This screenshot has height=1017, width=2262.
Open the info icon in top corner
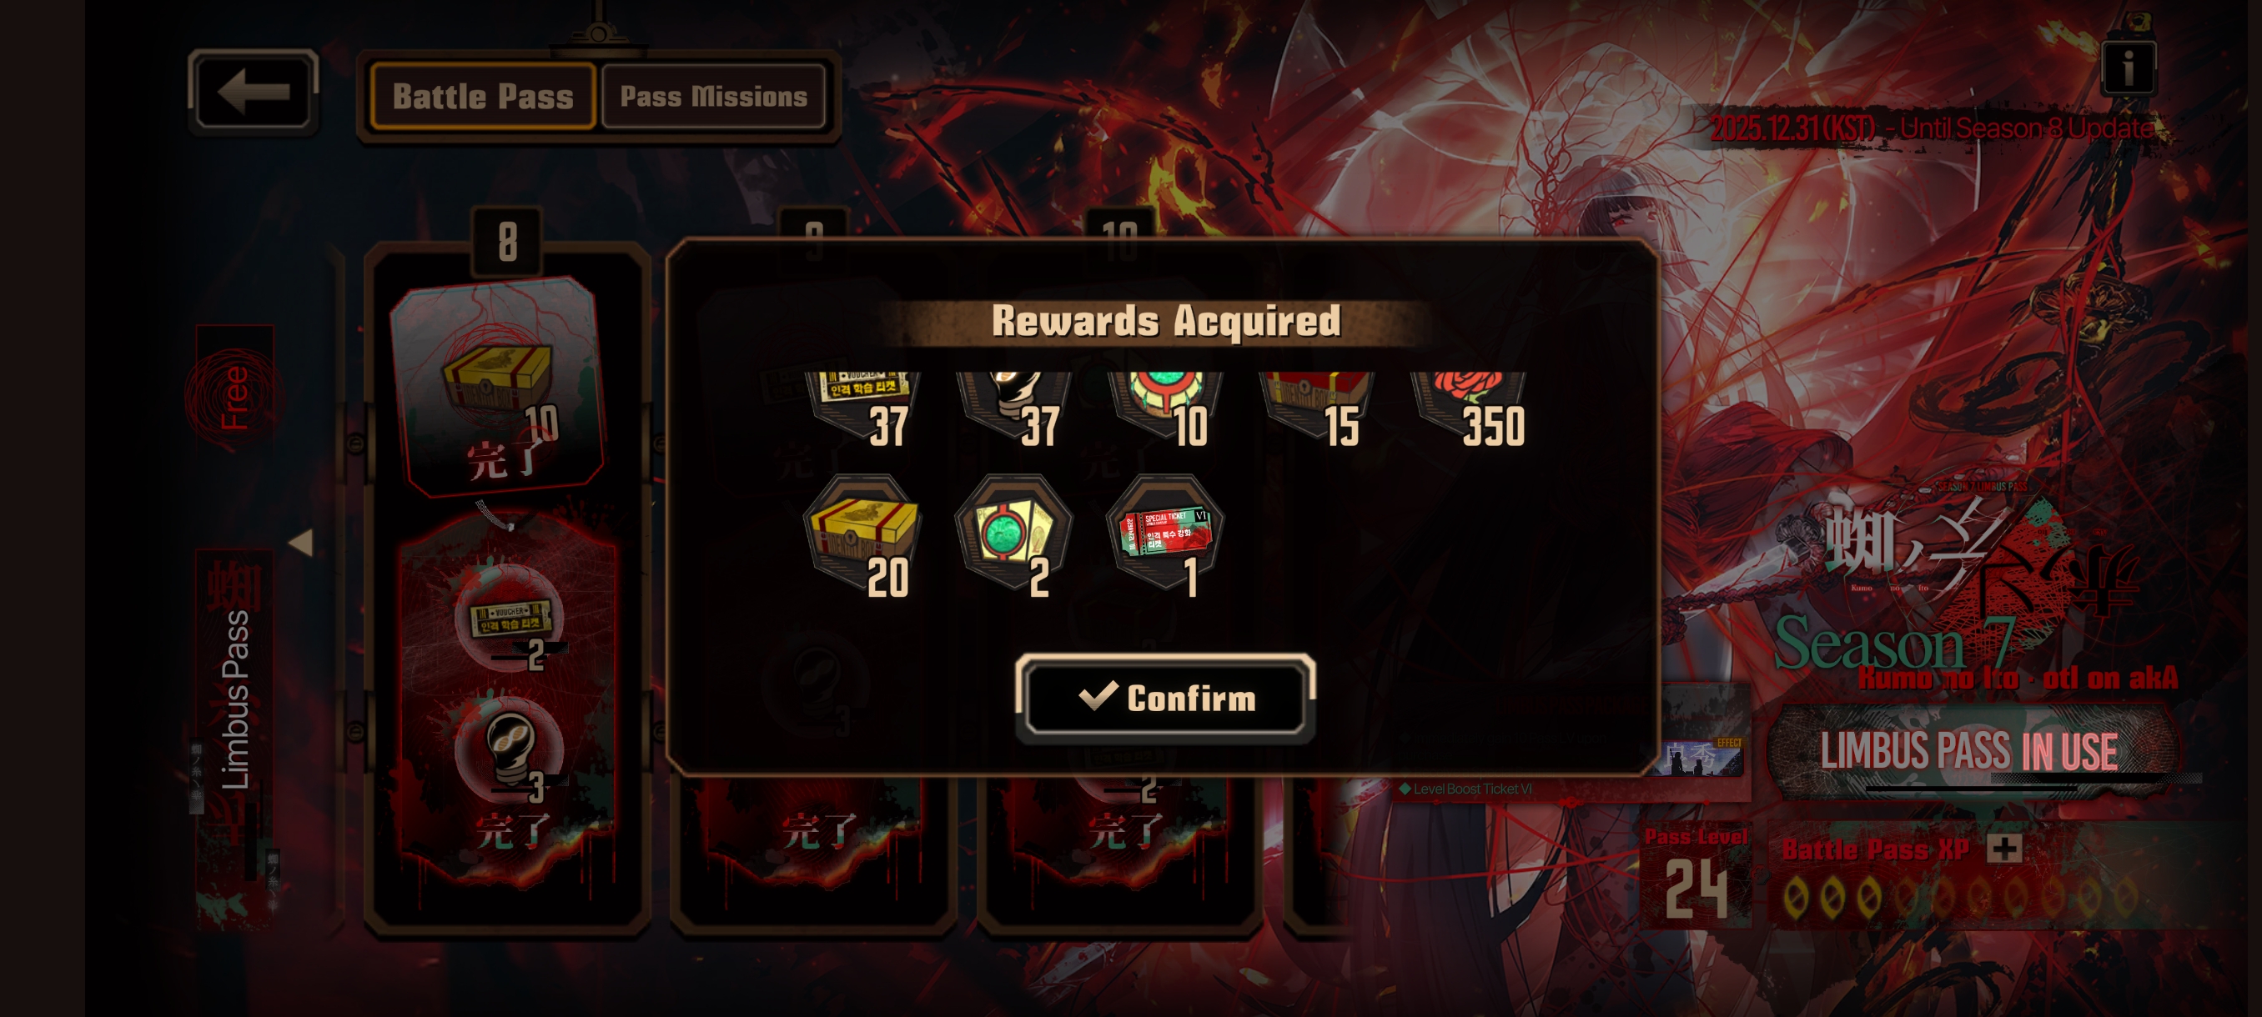click(x=2128, y=68)
